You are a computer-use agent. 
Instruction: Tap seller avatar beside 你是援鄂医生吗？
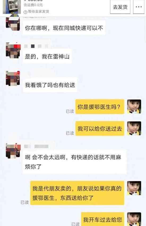point(134,106)
